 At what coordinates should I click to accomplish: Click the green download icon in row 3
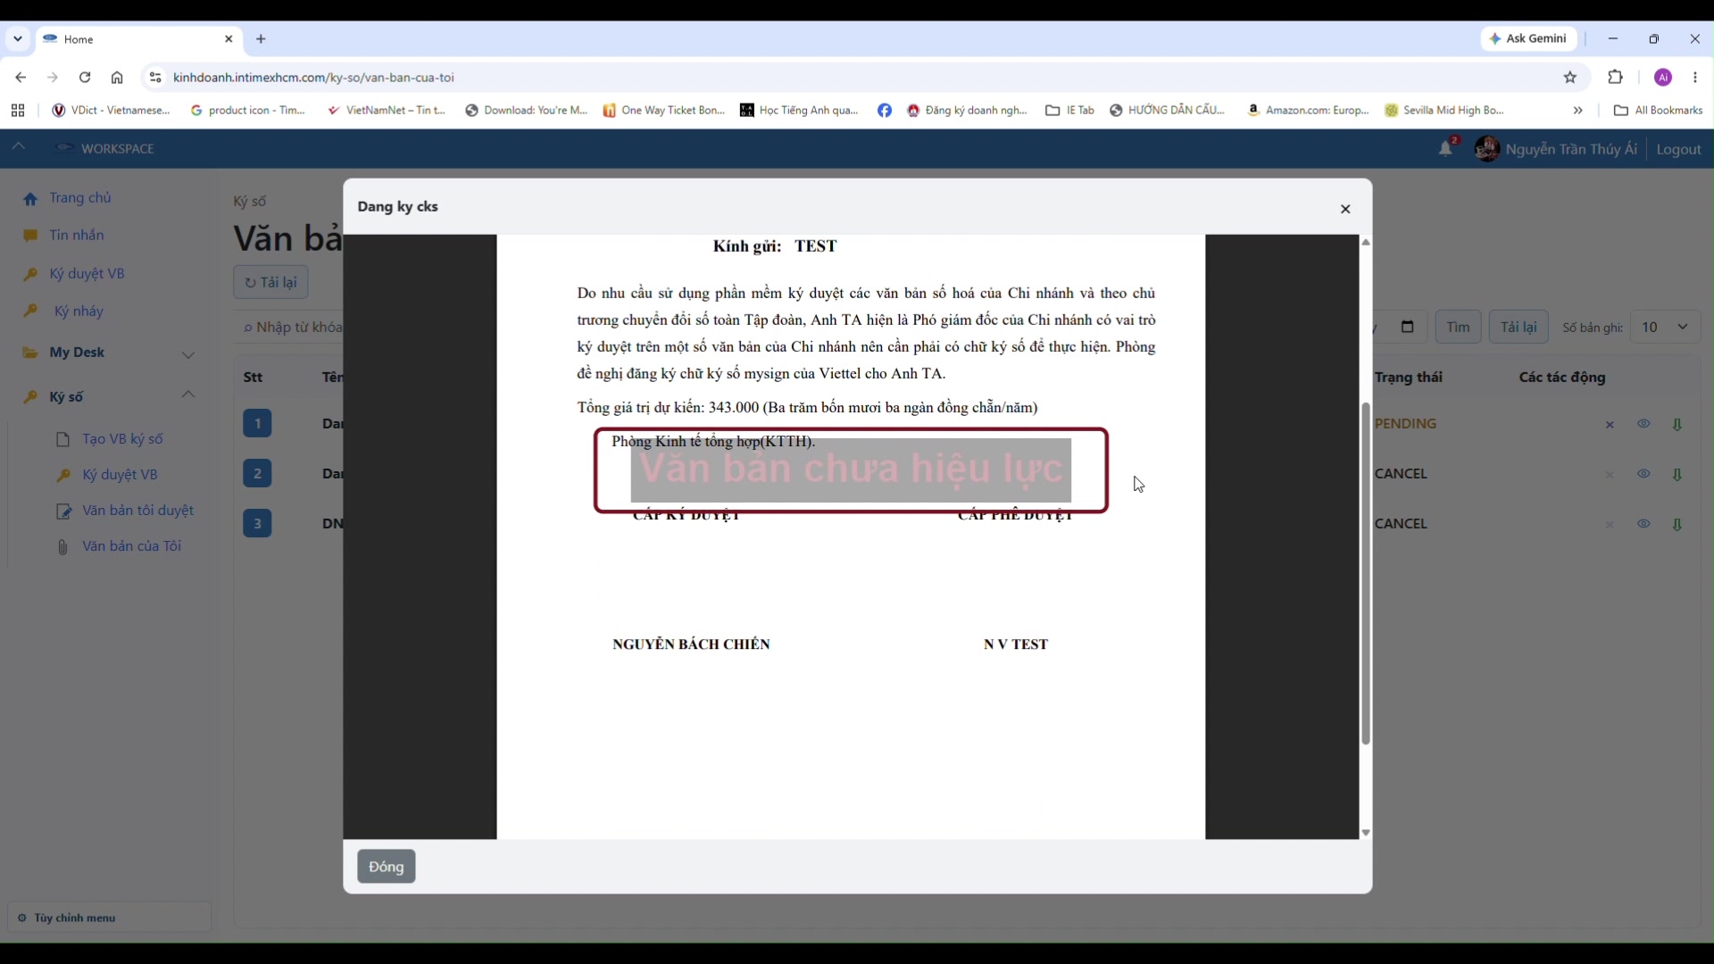1677,525
